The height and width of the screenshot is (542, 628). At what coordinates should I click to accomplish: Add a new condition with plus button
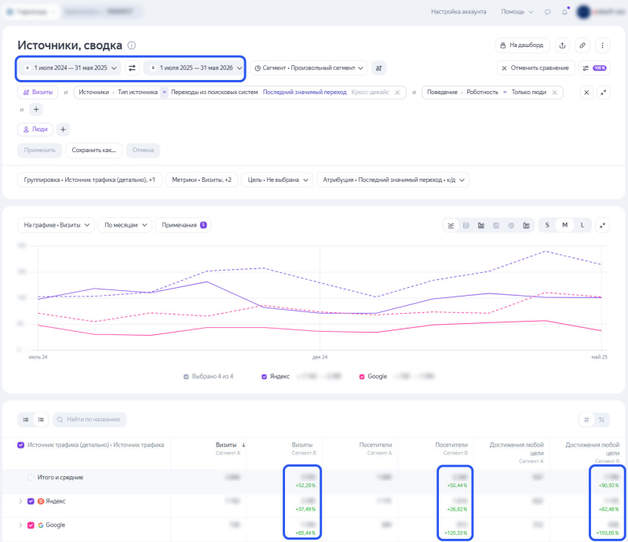pos(36,109)
